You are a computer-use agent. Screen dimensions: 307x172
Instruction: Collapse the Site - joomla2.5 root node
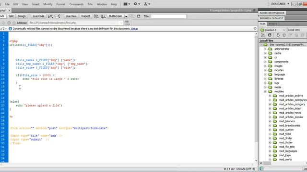tap(261, 45)
